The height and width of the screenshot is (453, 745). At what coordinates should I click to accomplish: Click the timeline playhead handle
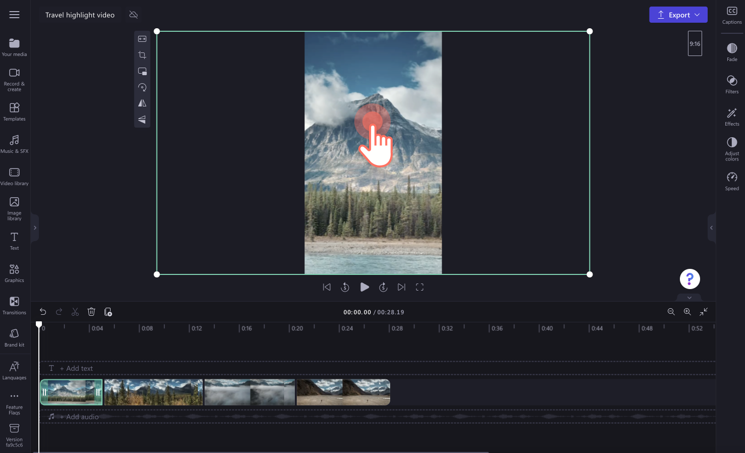[x=39, y=325]
